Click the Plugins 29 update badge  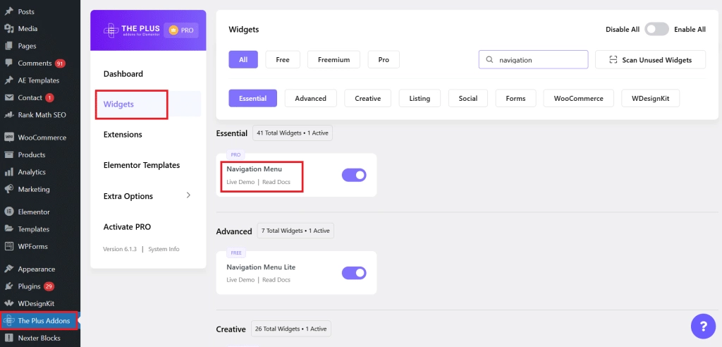point(49,286)
